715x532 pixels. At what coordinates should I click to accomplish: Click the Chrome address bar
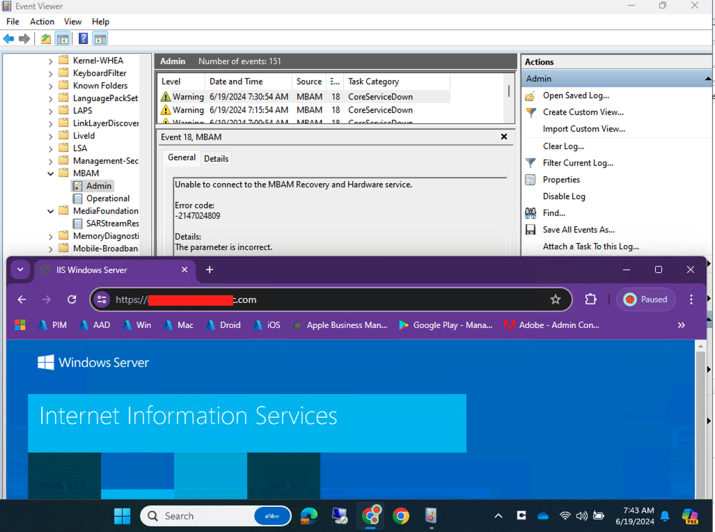[331, 299]
